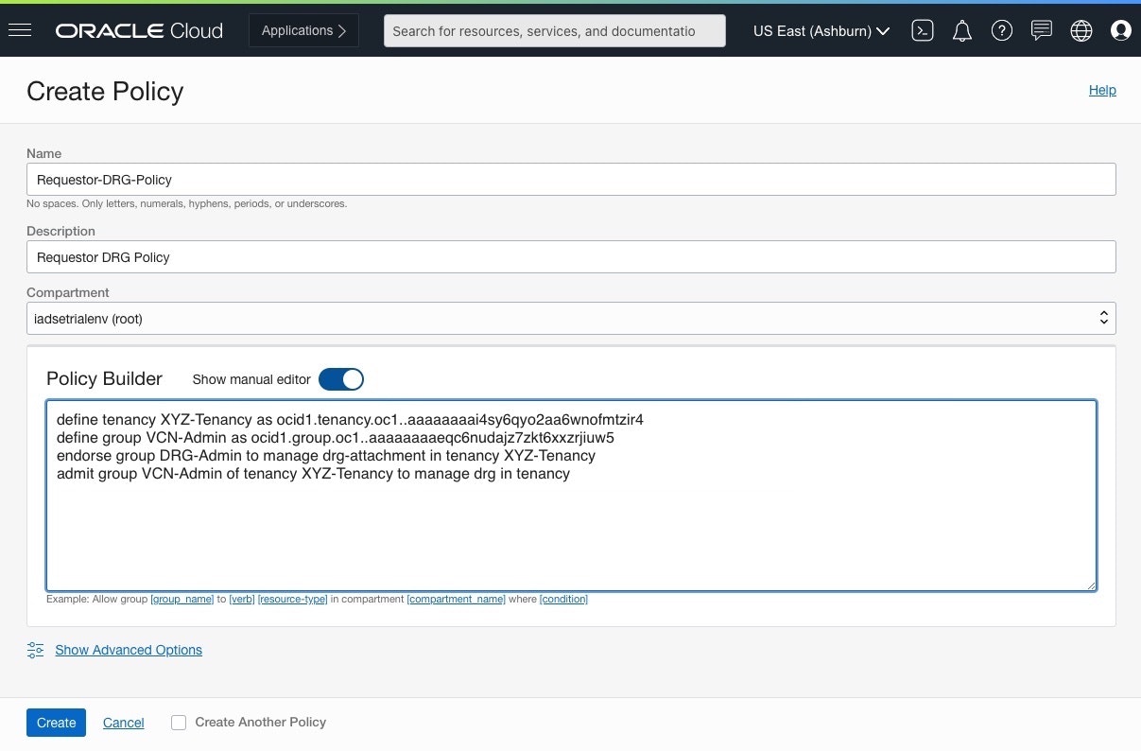Toggle the Show manual editor switch
Image resolution: width=1141 pixels, height=751 pixels.
tap(341, 379)
